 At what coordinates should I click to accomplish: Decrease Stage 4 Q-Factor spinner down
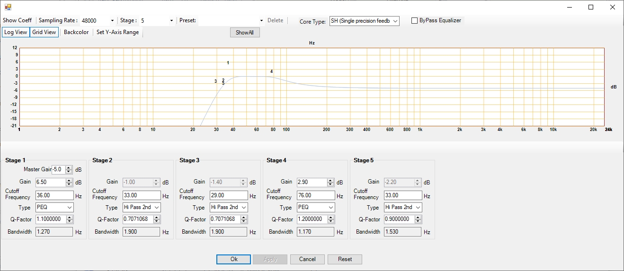(x=330, y=221)
